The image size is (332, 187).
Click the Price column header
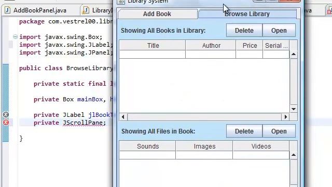click(x=250, y=46)
